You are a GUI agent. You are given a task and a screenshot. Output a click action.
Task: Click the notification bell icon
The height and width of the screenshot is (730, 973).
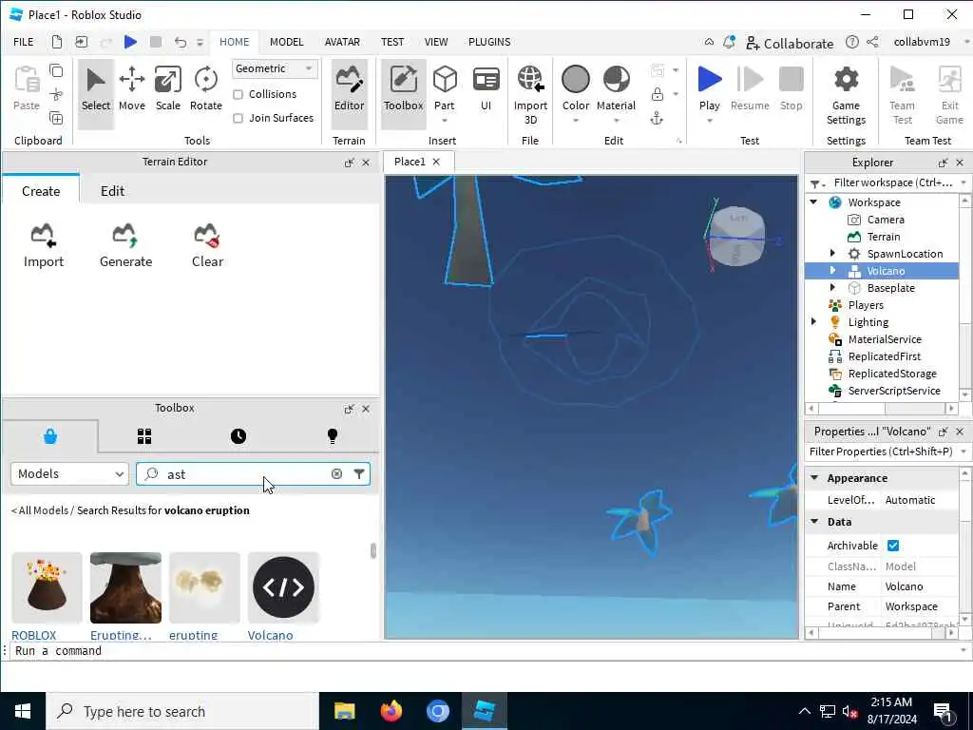click(x=729, y=42)
